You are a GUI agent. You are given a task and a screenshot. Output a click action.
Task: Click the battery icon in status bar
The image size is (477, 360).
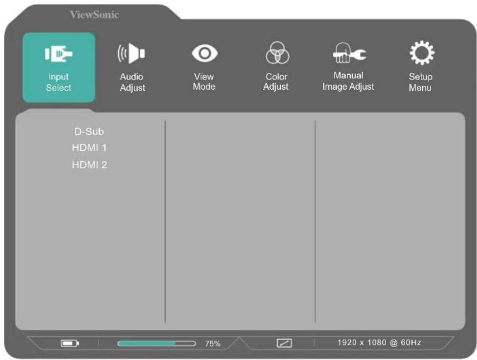[x=69, y=343]
